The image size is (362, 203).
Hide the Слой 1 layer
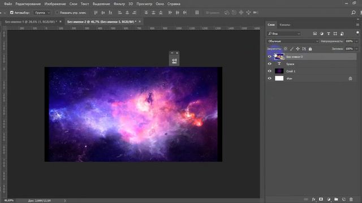point(269,71)
